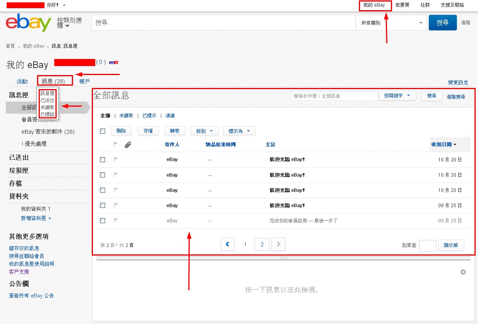Click the 刪除 button
This screenshot has height=324, width=478.
tap(121, 131)
